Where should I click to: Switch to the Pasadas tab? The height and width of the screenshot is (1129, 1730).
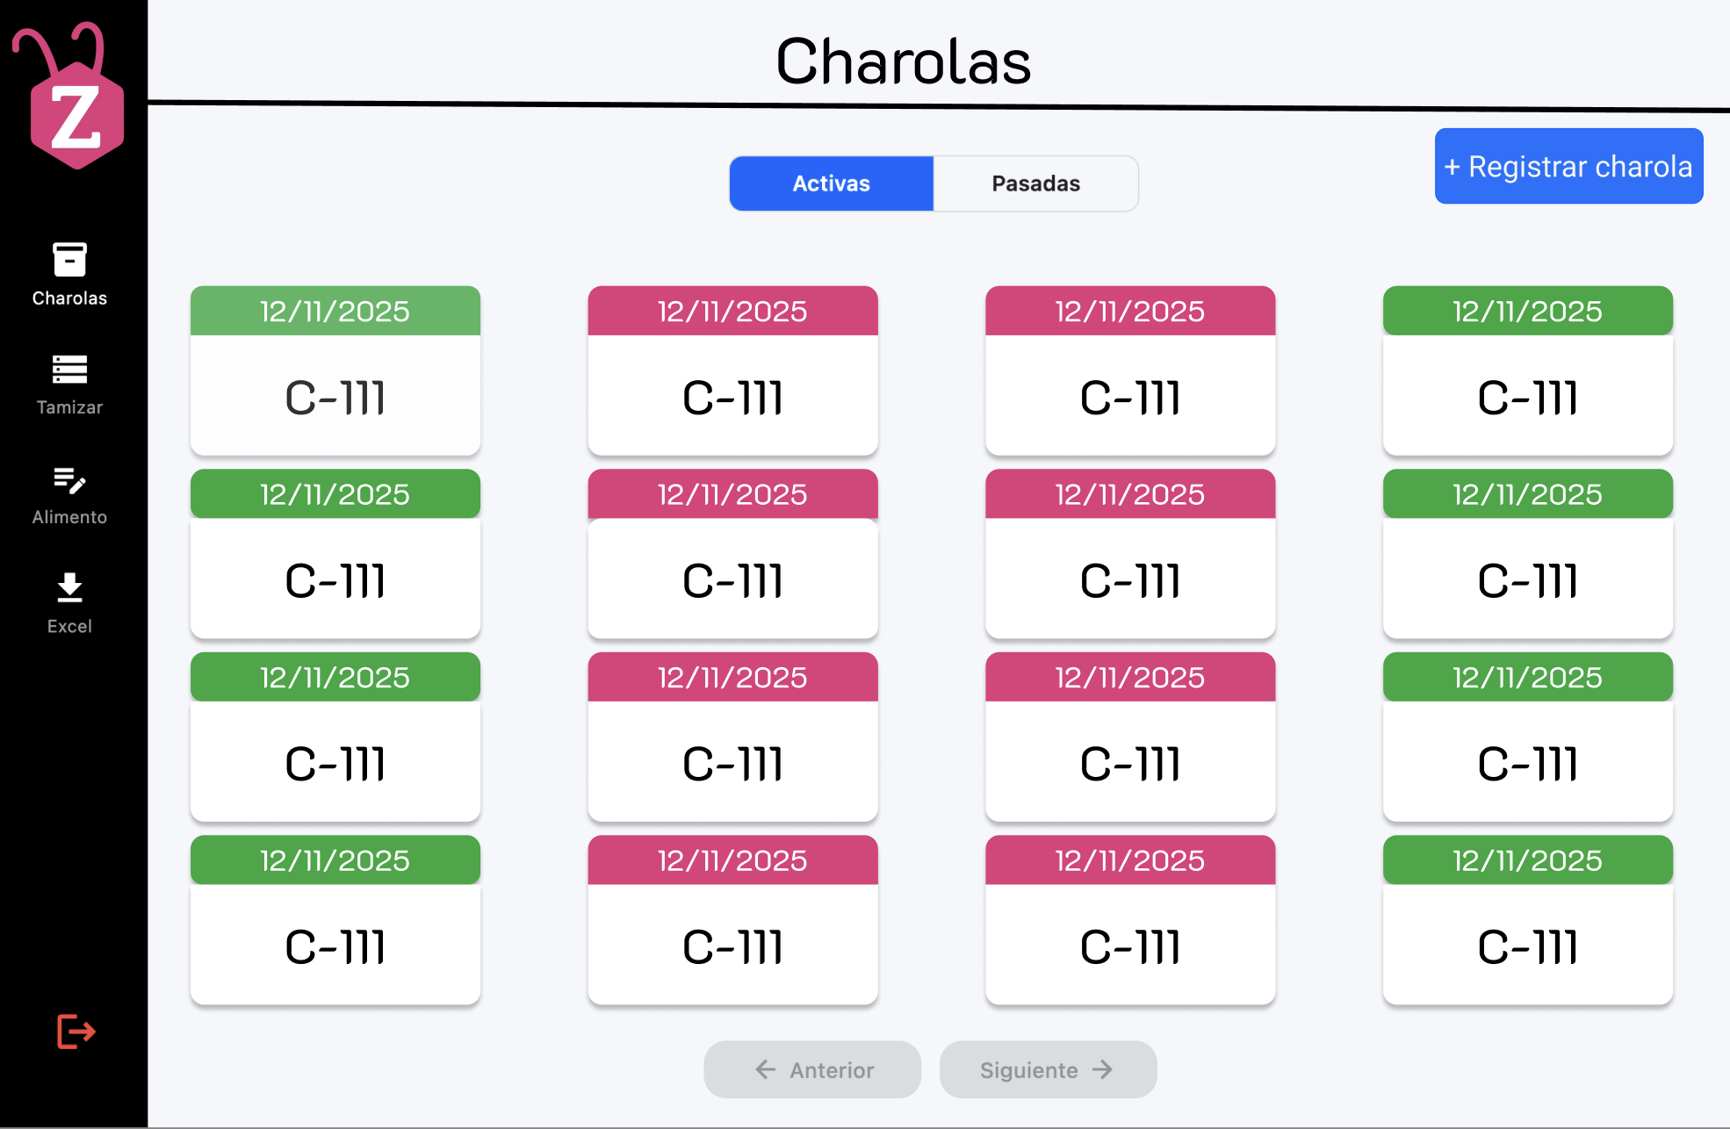tap(1036, 183)
